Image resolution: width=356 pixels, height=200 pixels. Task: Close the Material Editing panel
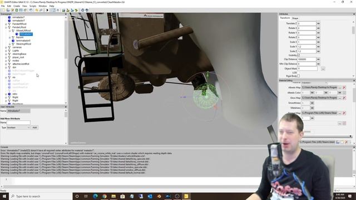pyautogui.click(x=354, y=81)
